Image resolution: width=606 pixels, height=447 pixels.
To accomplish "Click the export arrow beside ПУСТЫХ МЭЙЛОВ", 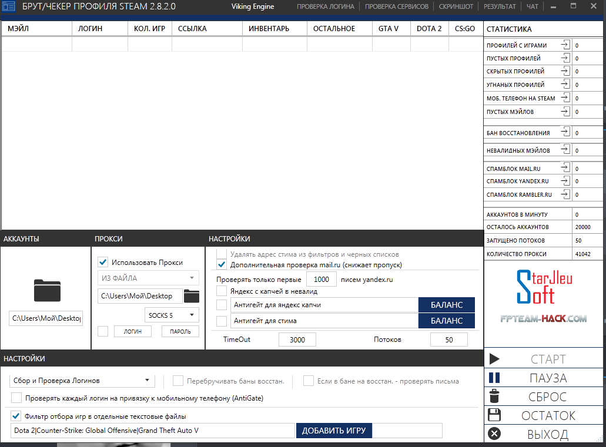I will click(565, 111).
